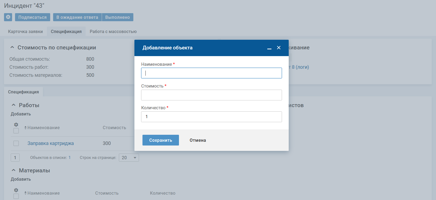Click Сохранить in the dialog
Image resolution: width=436 pixels, height=200 pixels.
point(161,140)
